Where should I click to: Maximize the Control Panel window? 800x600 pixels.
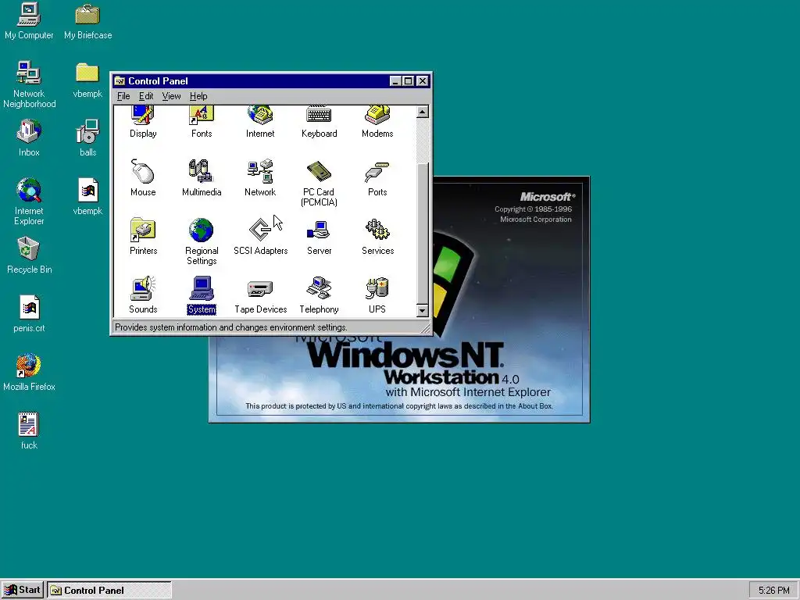coord(408,81)
